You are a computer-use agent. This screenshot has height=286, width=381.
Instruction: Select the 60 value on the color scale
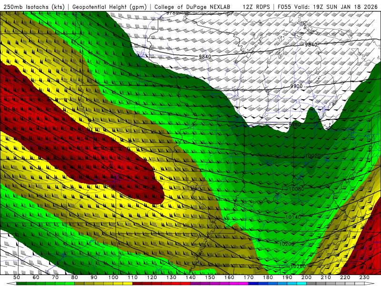[36, 277]
